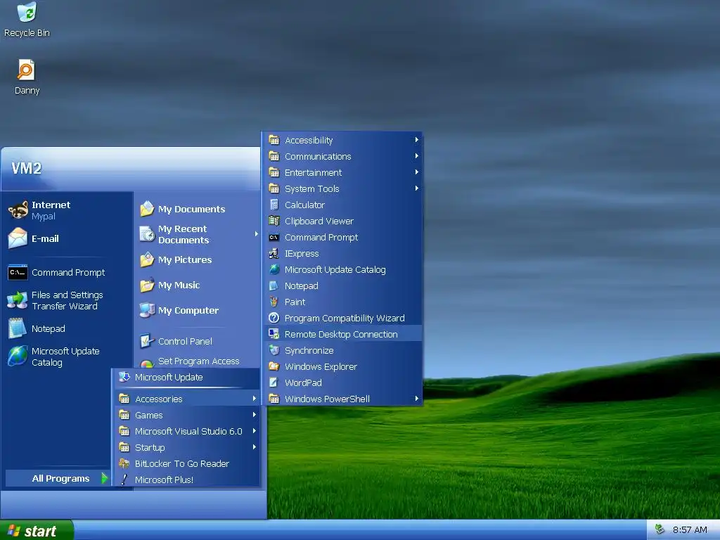
Task: Click the taskbar clock showing 8:57 AM
Action: point(690,530)
